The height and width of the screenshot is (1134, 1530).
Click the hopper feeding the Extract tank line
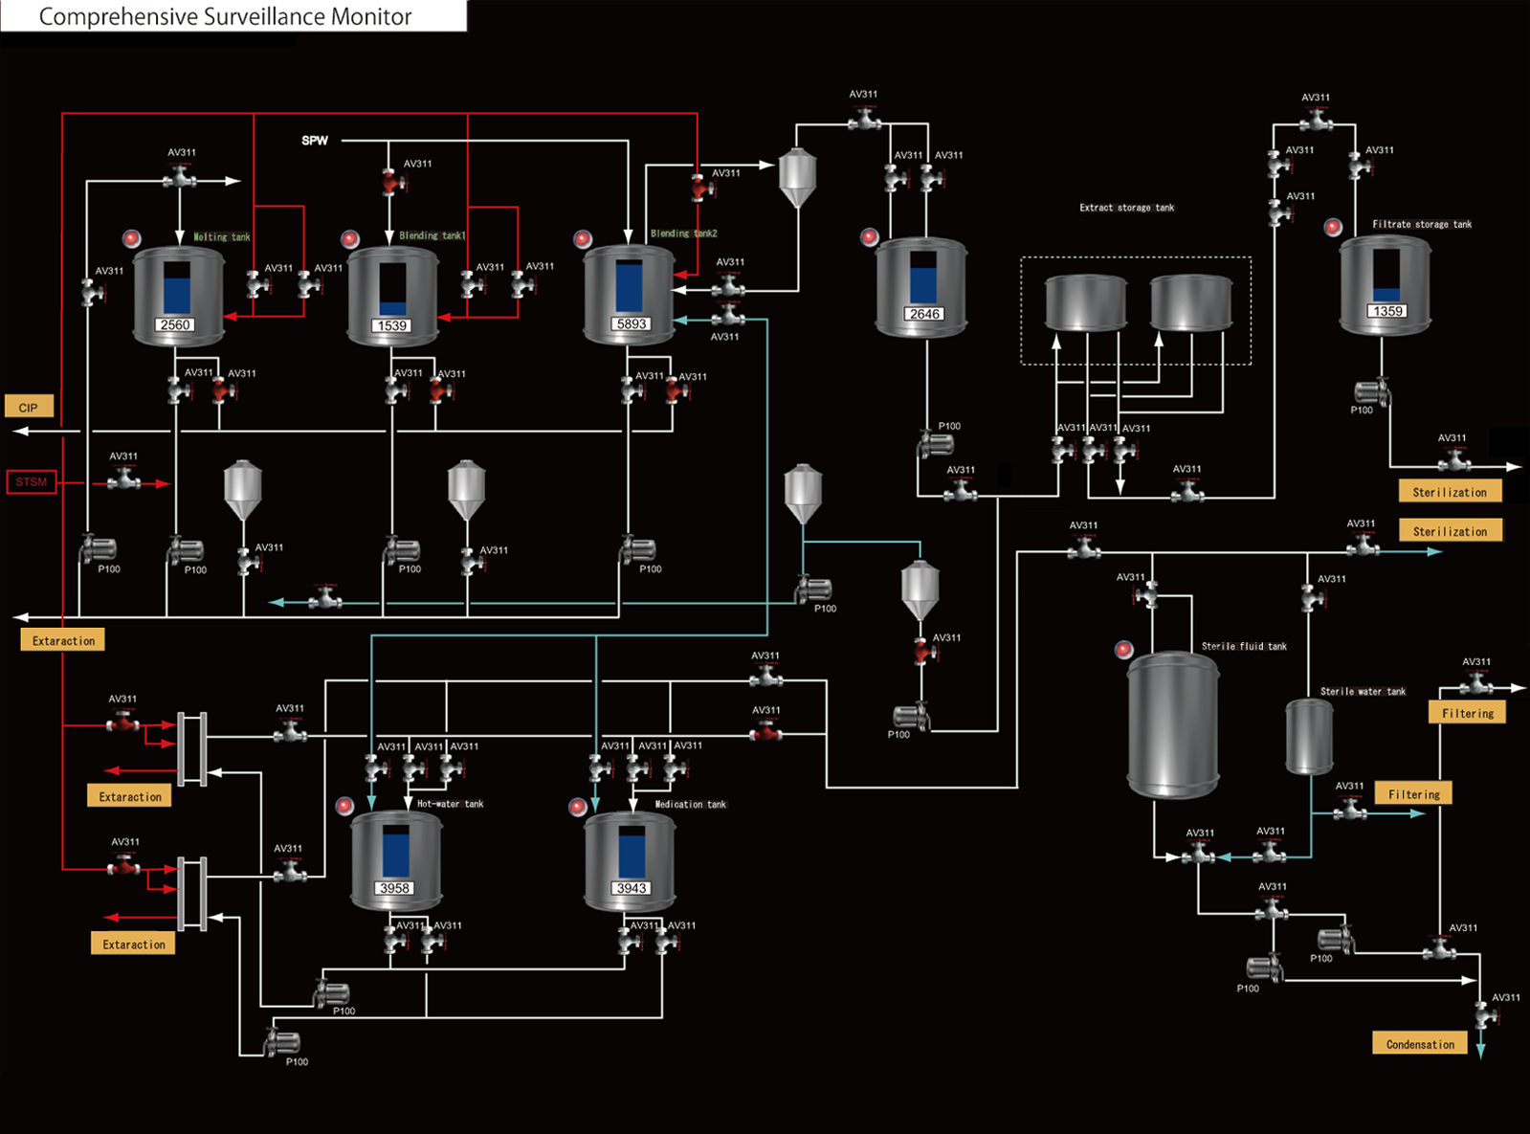[x=796, y=177]
